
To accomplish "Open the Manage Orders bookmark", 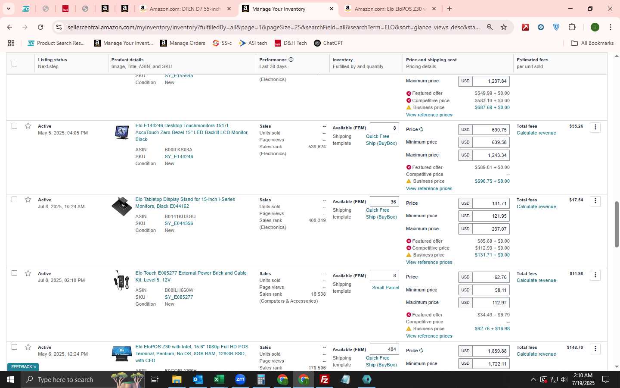I will pos(183,43).
